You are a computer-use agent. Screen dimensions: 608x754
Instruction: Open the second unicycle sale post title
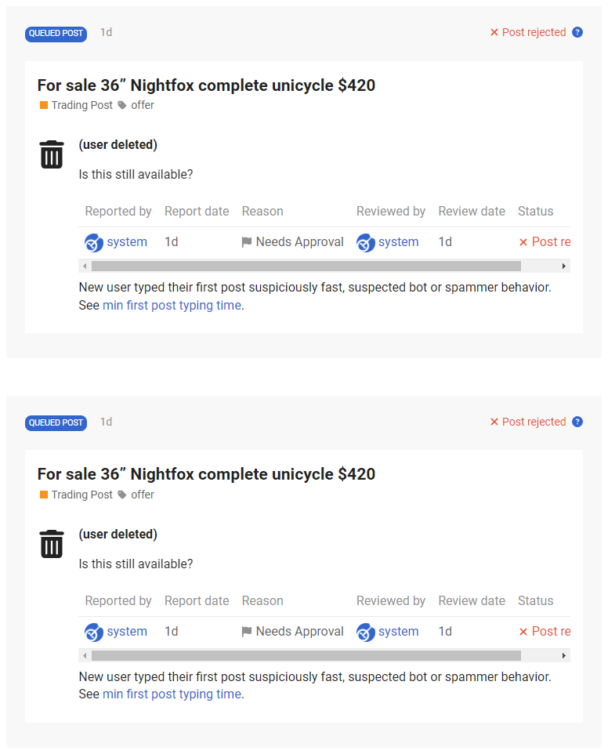206,474
